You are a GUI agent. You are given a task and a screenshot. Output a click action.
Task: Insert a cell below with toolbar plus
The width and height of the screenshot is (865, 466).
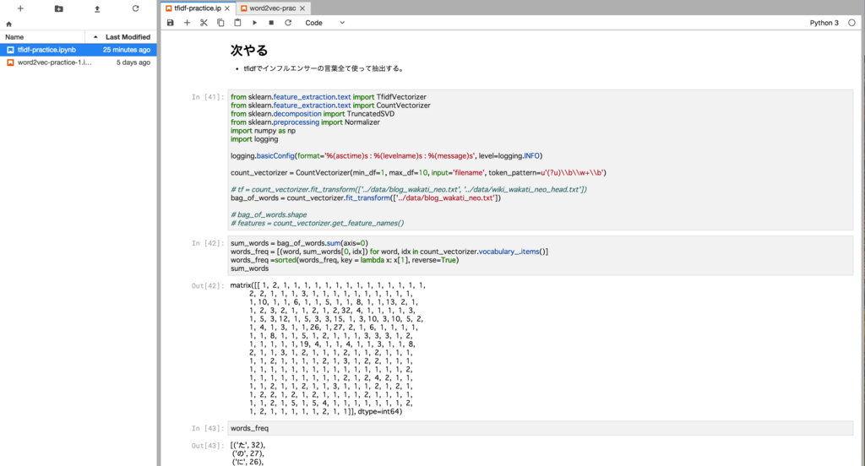click(187, 23)
